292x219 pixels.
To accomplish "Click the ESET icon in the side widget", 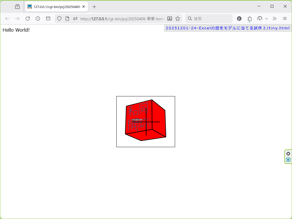I will click(x=288, y=160).
